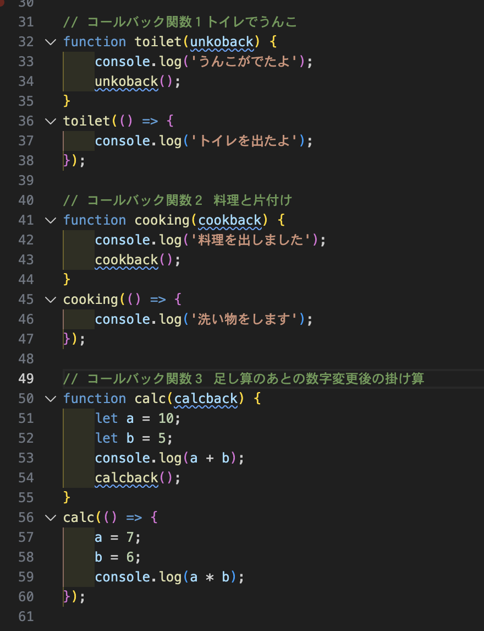Click the closing '});' on line 47
This screenshot has width=484, height=631.
coord(74,339)
